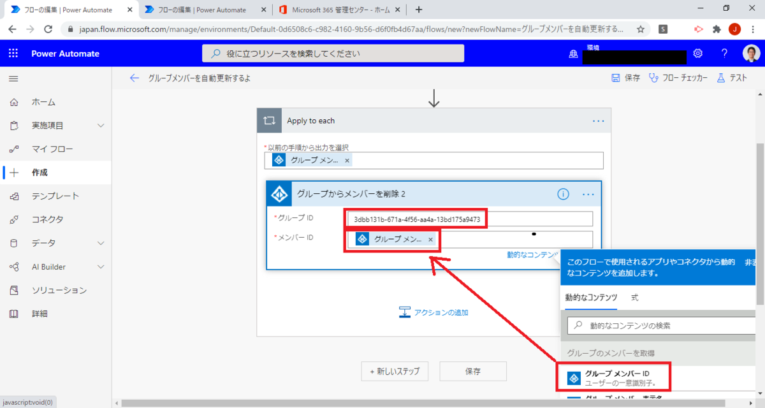Click the + 新しいステップ button
The width and height of the screenshot is (765, 408).
(395, 371)
